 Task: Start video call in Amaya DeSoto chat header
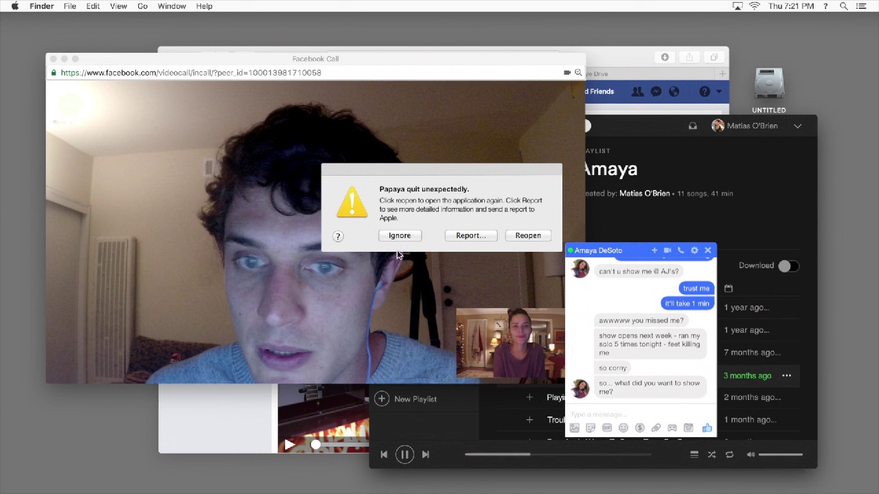tap(667, 250)
